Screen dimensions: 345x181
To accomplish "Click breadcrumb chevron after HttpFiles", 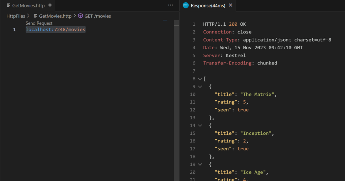I will (x=28, y=16).
